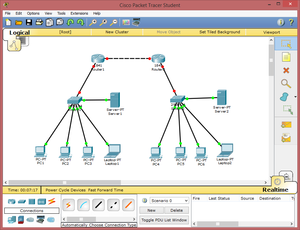Open the drawing palette icon
The image size is (300, 230).
[x=126, y=23]
